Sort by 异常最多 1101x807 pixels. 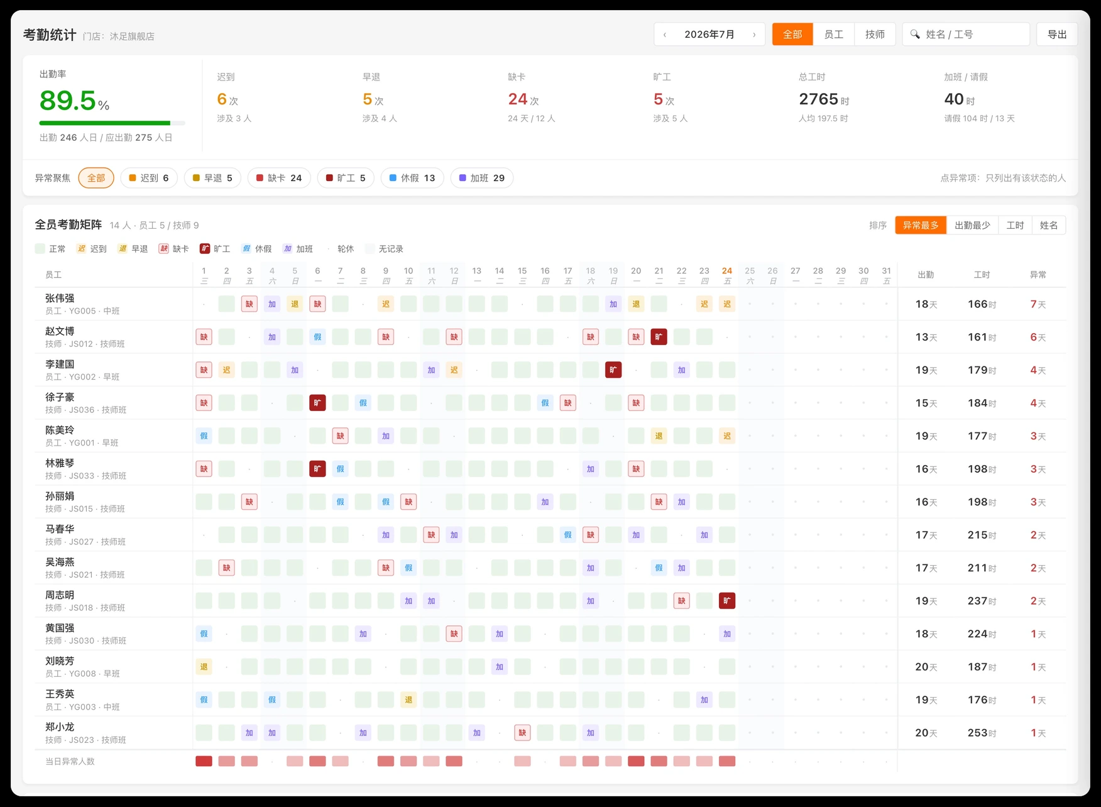coord(921,225)
